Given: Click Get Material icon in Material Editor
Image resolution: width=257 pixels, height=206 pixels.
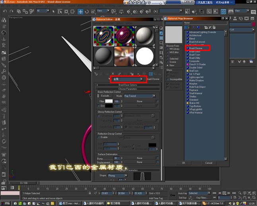Looking at the screenshot, I should click(96, 74).
